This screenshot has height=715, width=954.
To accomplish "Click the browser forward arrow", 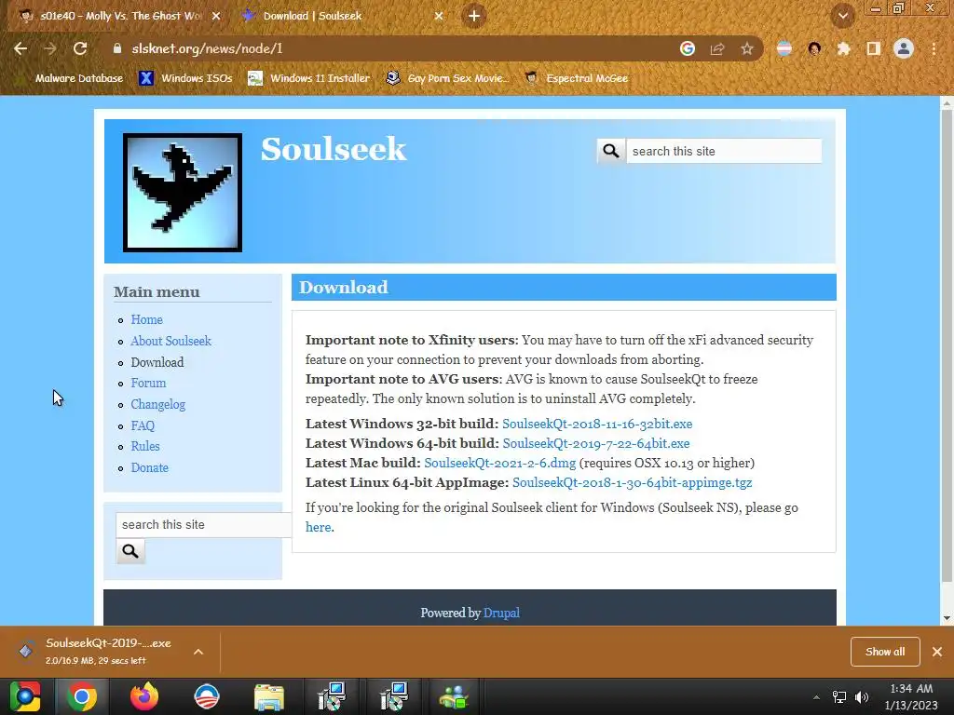I will (50, 48).
